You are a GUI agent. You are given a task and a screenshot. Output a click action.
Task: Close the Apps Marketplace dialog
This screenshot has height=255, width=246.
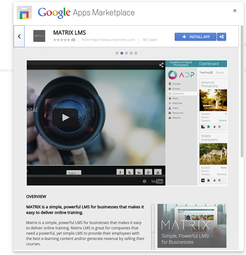pyautogui.click(x=235, y=10)
